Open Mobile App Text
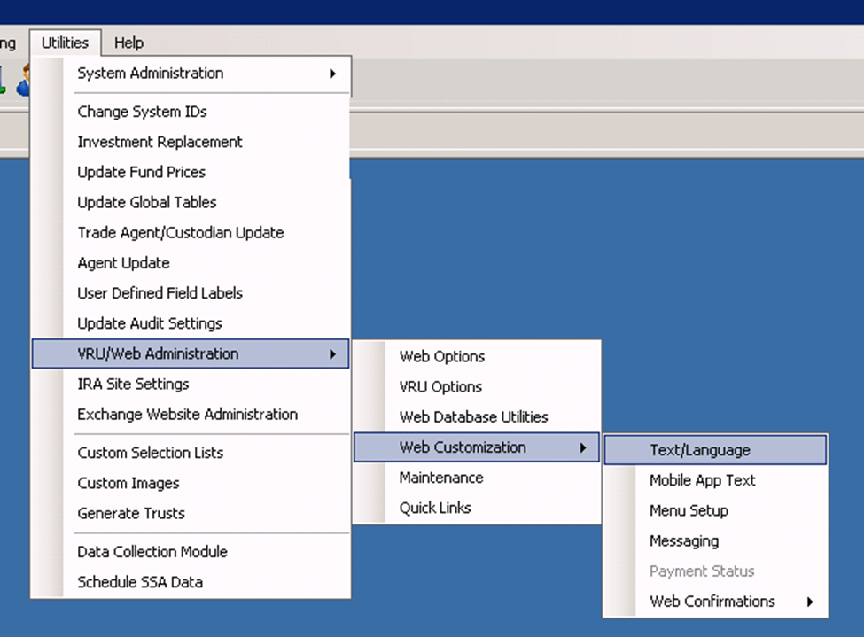The height and width of the screenshot is (637, 864). pos(715,480)
